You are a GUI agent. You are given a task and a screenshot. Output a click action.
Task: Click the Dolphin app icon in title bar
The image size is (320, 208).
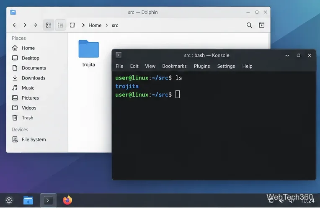tap(13, 12)
